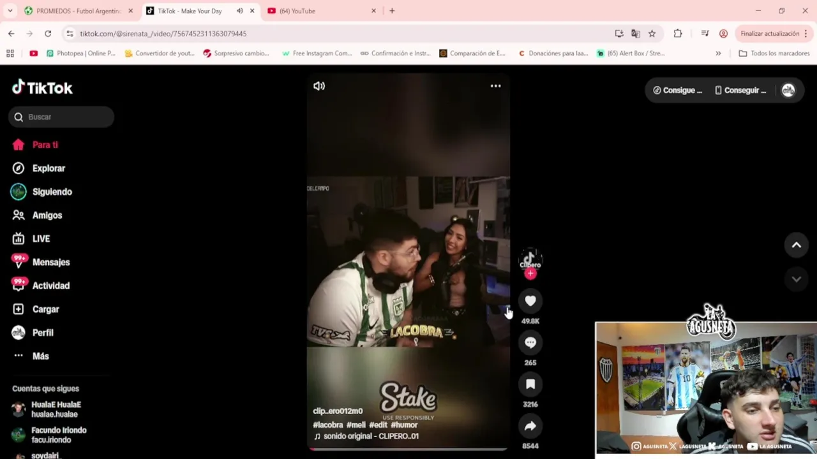Open LIVE section
This screenshot has width=817, height=459.
[32, 238]
